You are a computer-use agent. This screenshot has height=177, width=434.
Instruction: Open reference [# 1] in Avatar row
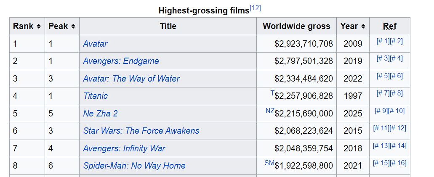tap(383, 41)
